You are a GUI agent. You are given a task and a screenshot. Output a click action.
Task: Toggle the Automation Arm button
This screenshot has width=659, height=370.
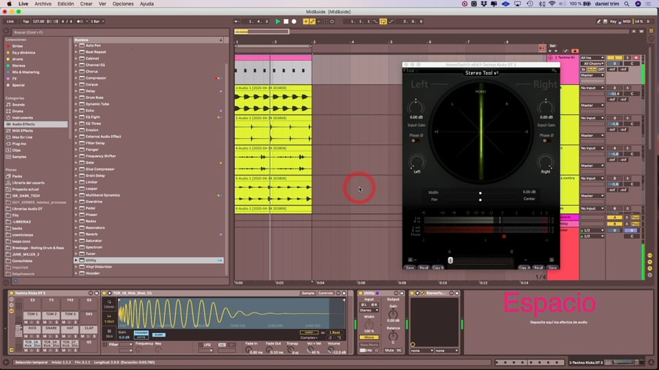tap(312, 21)
